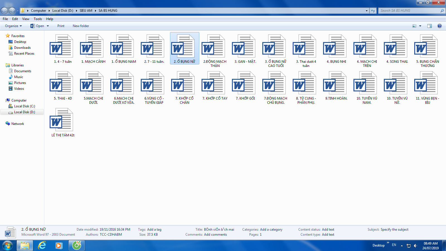Click the volume speaker tray icon

point(415,246)
